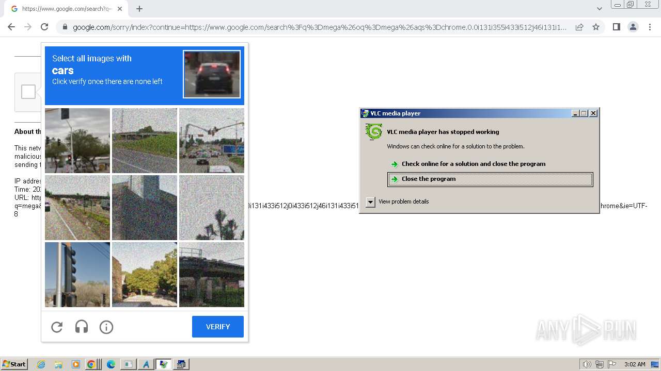Open File Explorer from taskbar

click(x=58, y=364)
